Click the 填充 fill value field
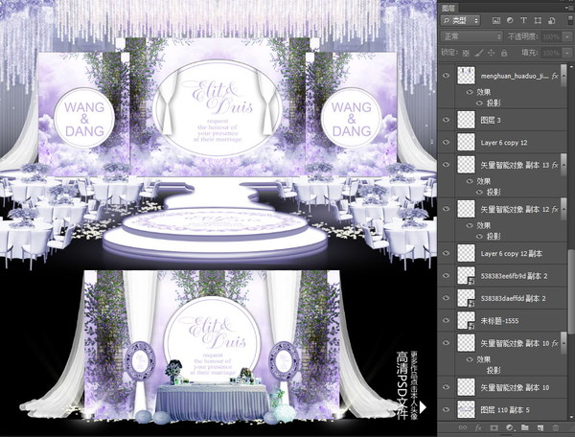 point(551,53)
